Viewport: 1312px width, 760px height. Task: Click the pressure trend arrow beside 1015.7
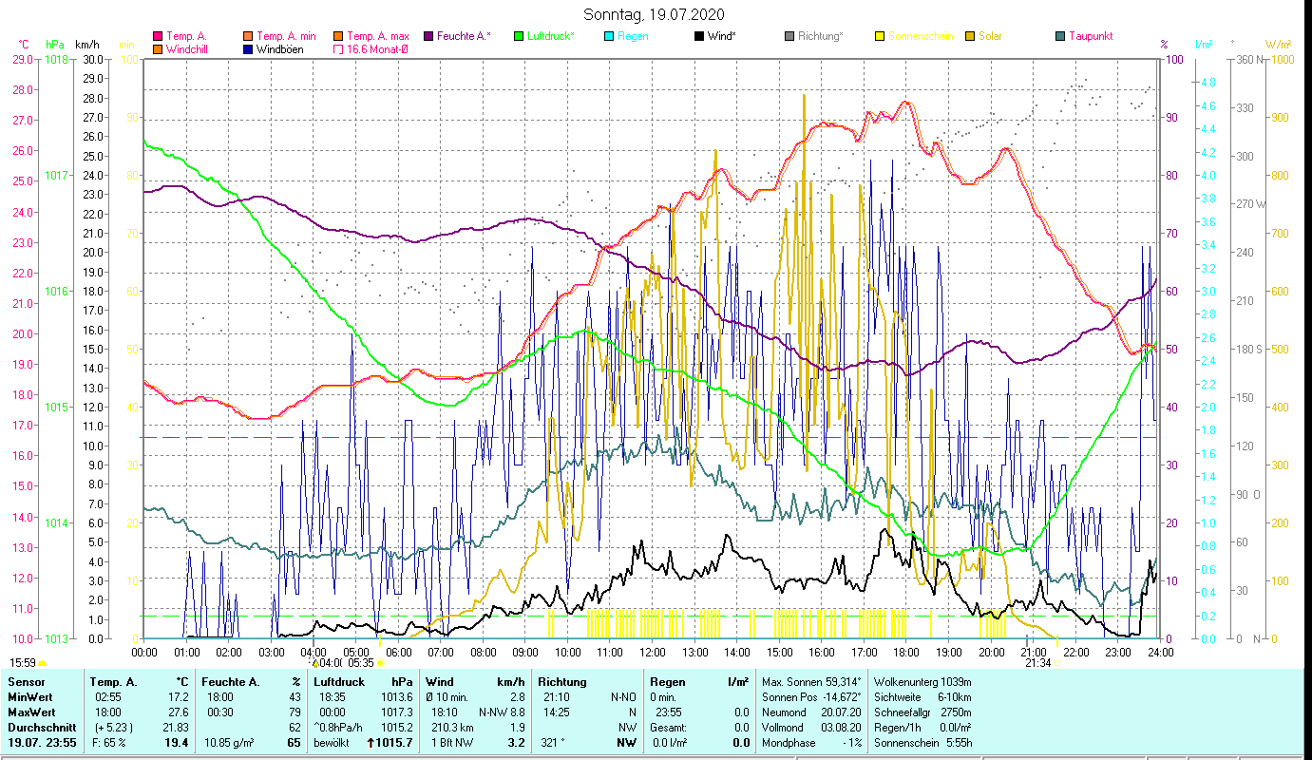(371, 742)
